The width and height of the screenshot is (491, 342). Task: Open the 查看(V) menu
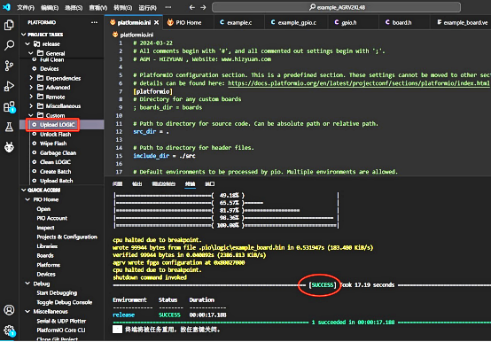point(98,7)
